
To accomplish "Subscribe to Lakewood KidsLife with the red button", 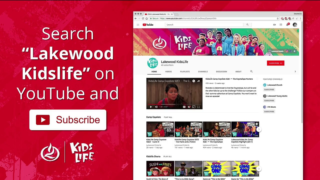I will (x=275, y=63).
